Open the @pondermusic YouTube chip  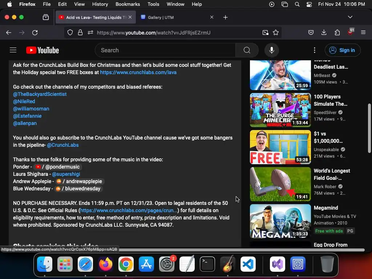tap(57, 167)
